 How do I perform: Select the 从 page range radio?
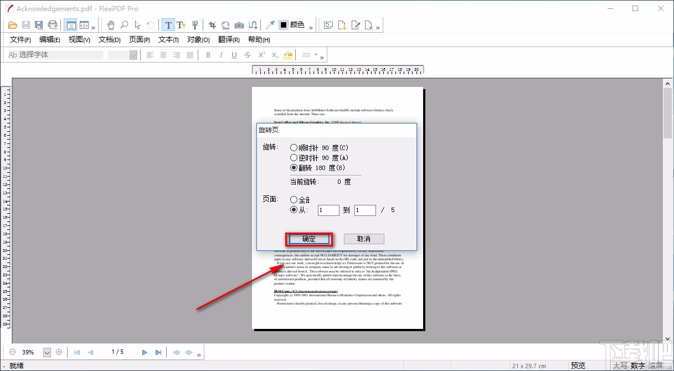click(x=294, y=210)
